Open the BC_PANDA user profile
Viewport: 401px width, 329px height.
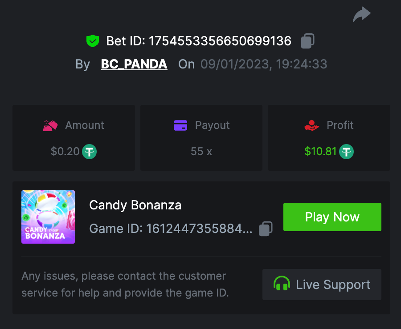point(134,64)
